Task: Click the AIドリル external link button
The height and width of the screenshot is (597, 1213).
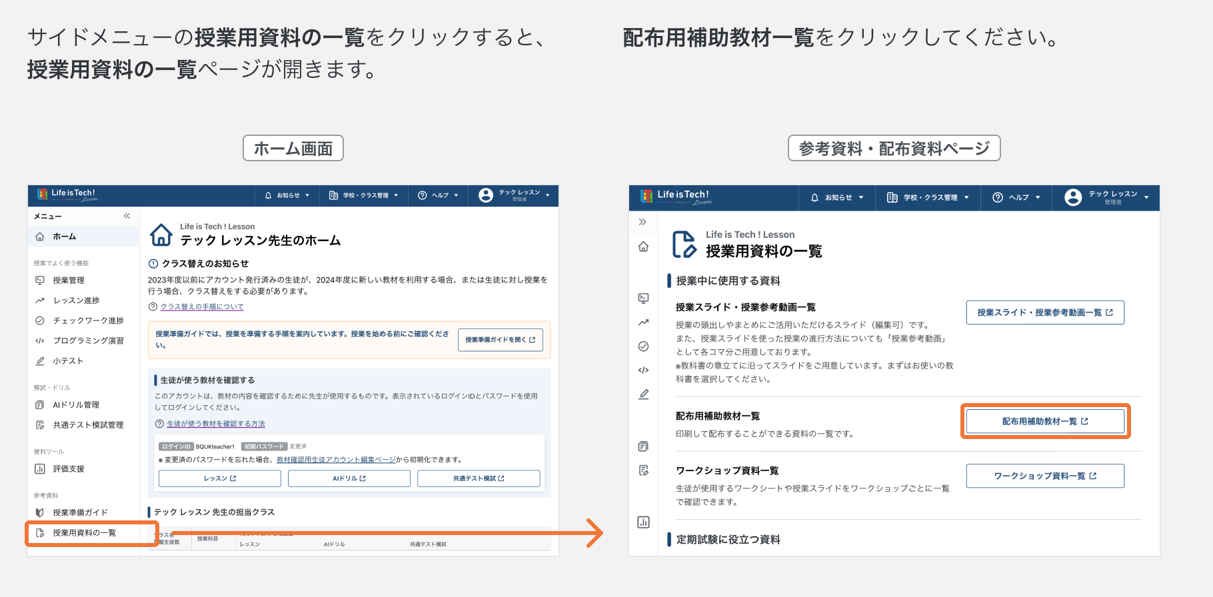Action: 349,478
